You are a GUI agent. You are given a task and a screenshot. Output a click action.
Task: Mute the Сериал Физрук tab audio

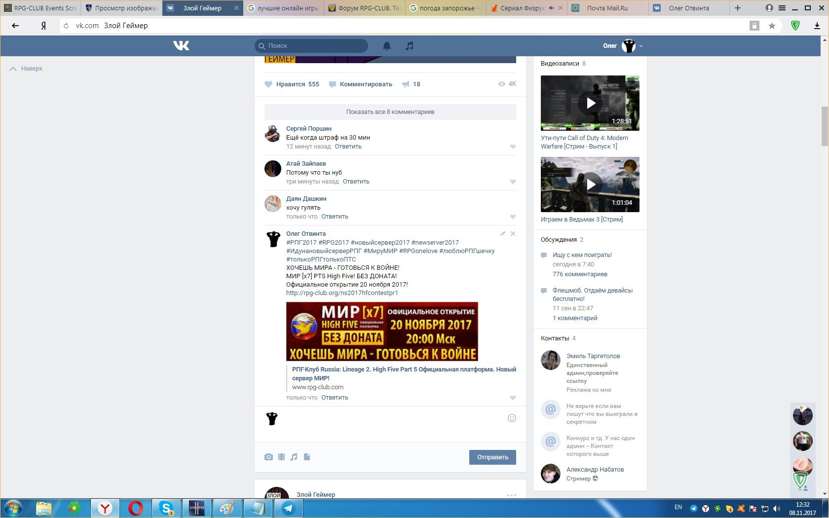551,8
